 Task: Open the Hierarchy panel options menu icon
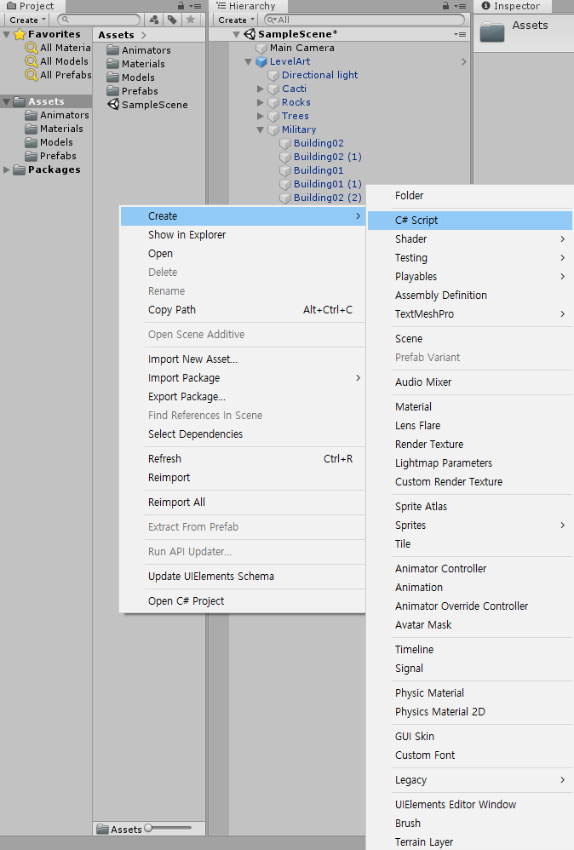pos(460,6)
